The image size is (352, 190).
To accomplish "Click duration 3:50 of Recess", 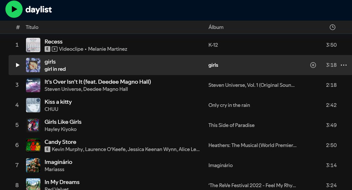I will 331,45.
